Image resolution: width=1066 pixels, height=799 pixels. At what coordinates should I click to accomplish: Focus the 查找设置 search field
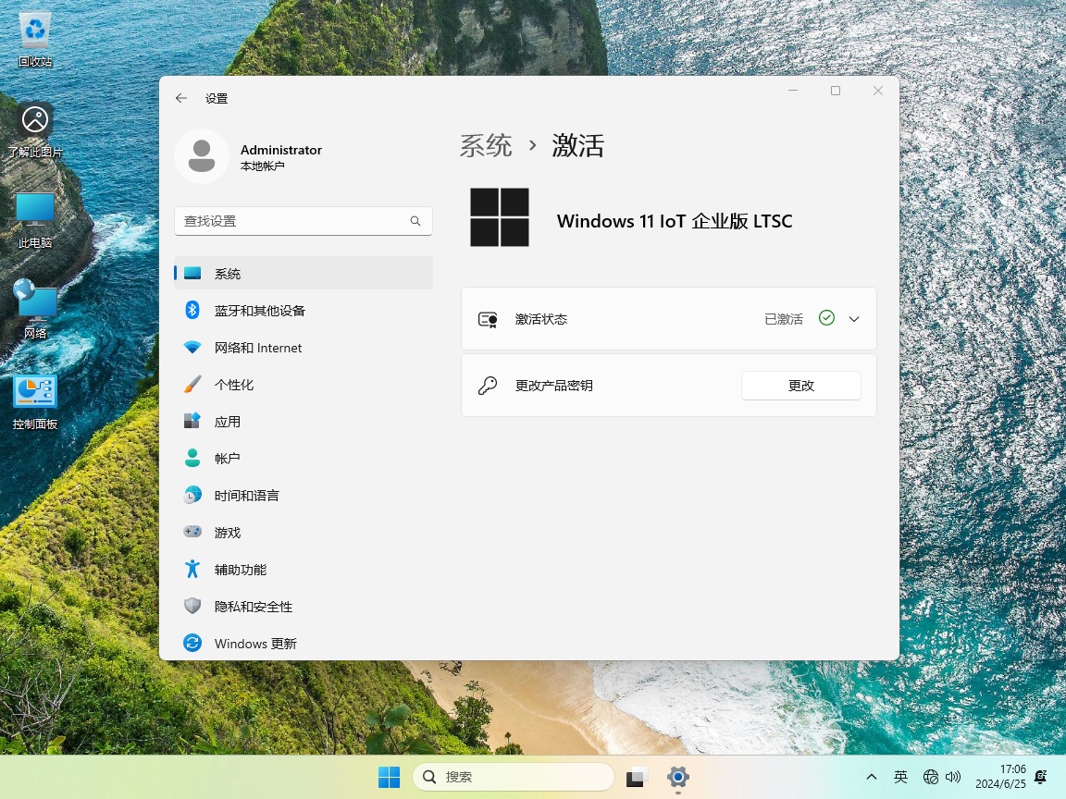(x=304, y=221)
